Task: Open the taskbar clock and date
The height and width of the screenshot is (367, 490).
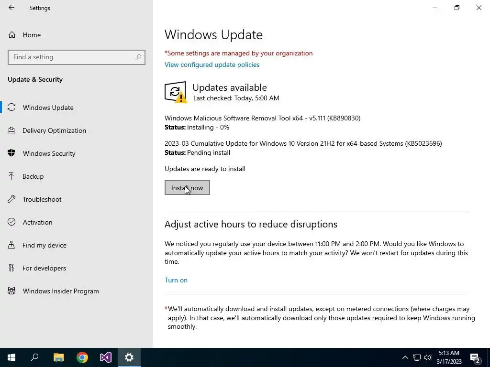Action: pyautogui.click(x=449, y=357)
